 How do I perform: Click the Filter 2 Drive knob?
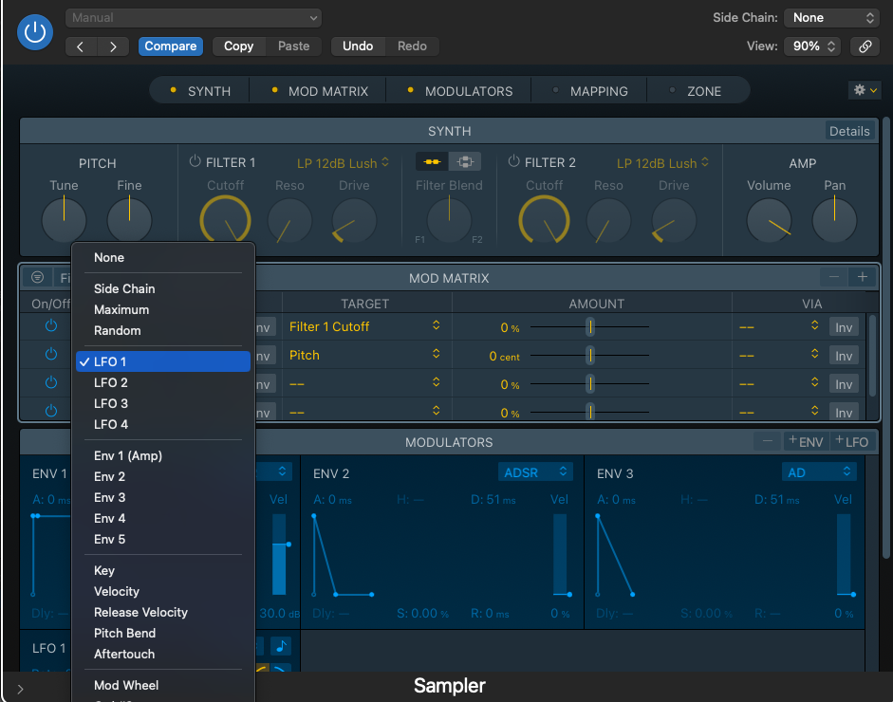pyautogui.click(x=674, y=221)
